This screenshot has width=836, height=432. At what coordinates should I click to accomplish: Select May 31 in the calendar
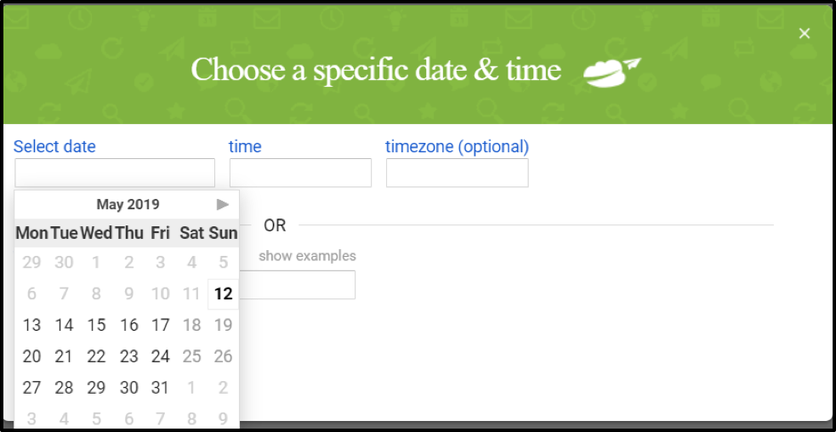pos(160,388)
